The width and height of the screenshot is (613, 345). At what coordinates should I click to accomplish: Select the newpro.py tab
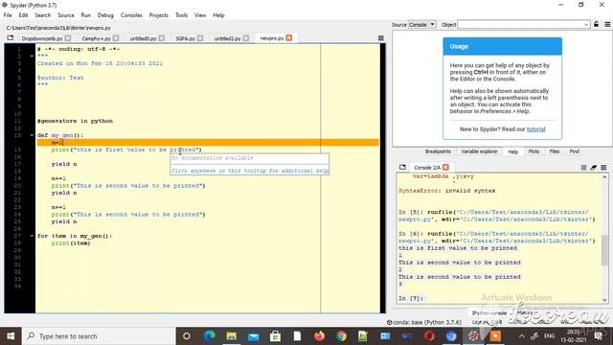click(272, 38)
